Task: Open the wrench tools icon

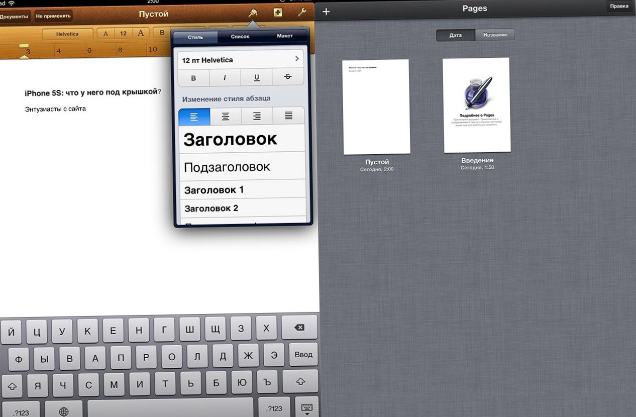Action: [x=302, y=13]
